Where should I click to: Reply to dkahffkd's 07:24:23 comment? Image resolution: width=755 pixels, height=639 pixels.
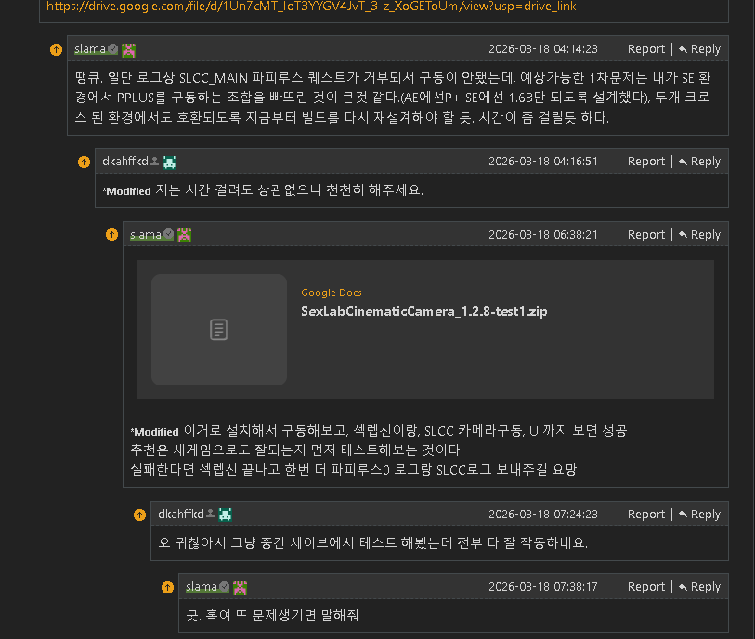(699, 515)
